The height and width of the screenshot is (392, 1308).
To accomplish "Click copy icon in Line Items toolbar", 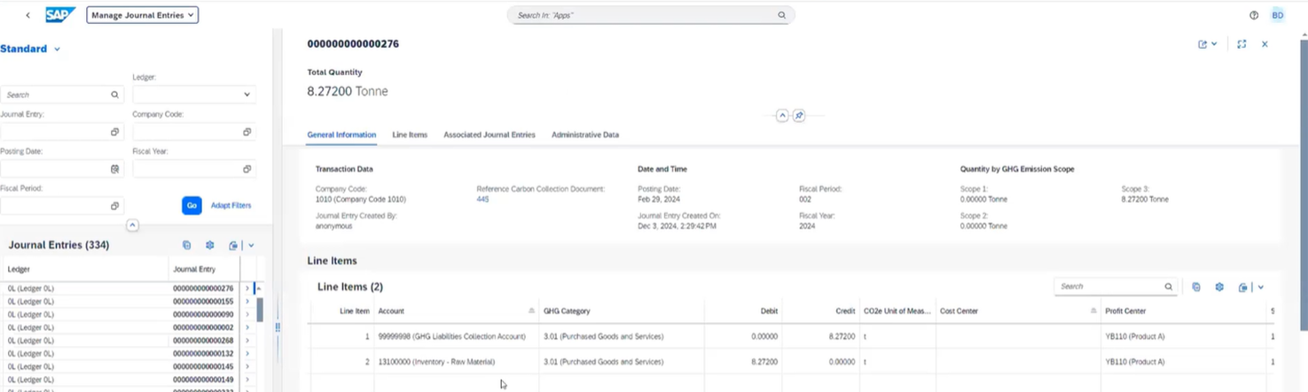I will [1196, 287].
